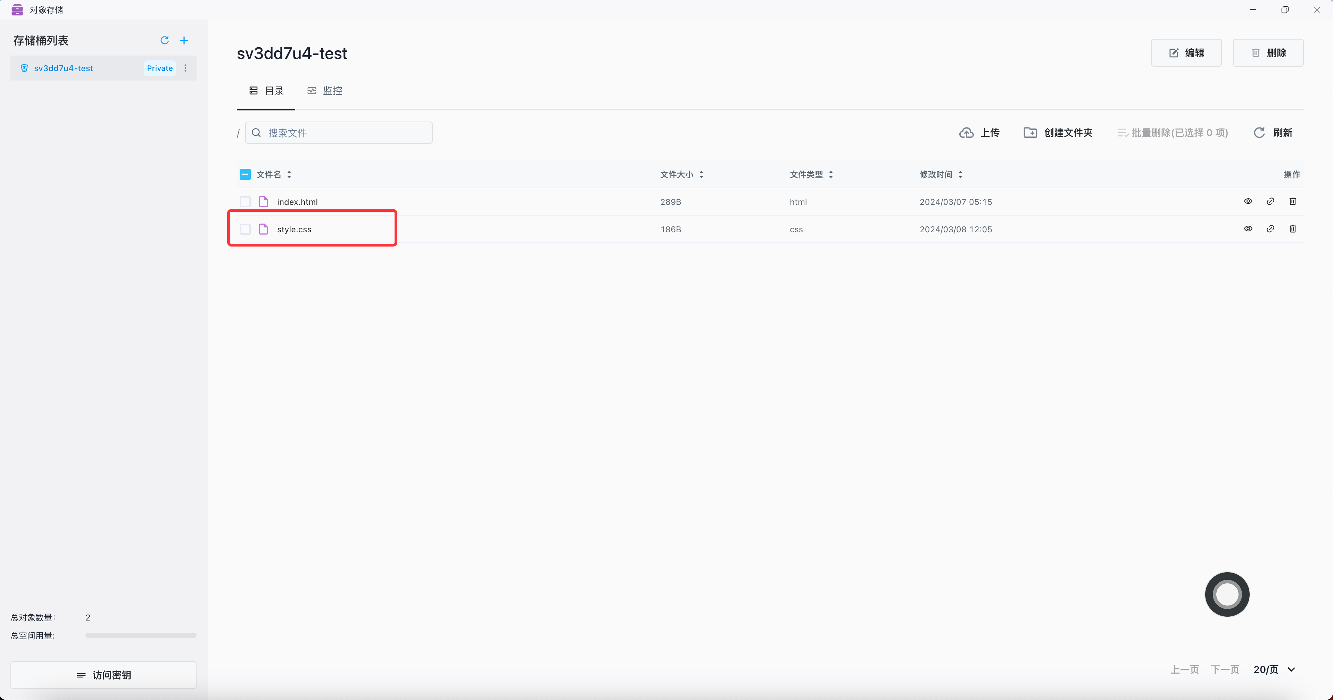Tick the checkbox for index.html

tap(245, 202)
